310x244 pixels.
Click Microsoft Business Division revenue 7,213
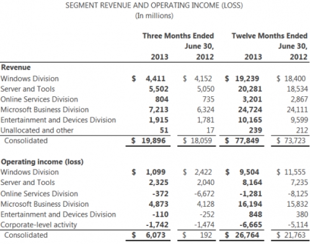(x=159, y=110)
